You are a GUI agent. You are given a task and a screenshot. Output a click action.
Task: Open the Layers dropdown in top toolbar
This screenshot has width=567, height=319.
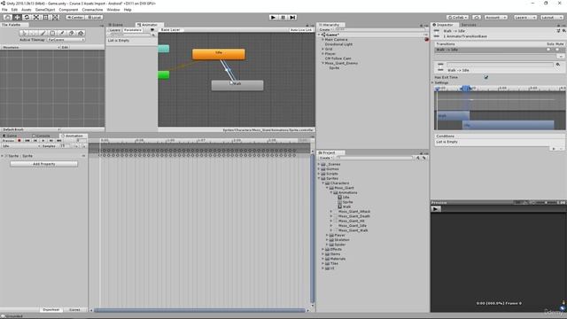point(524,18)
